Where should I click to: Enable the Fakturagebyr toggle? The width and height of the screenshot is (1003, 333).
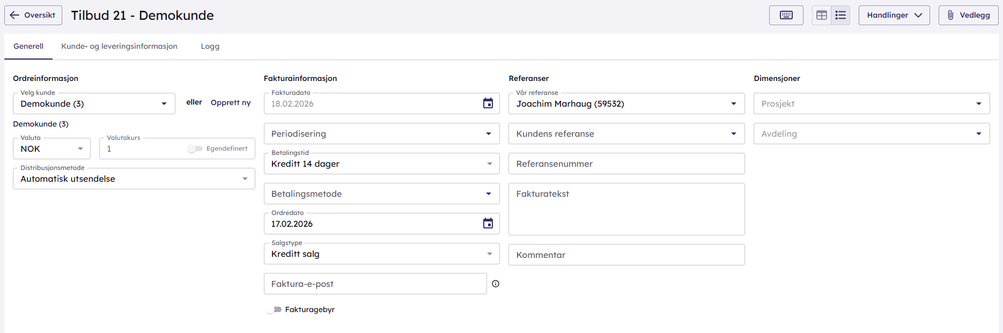click(x=274, y=309)
